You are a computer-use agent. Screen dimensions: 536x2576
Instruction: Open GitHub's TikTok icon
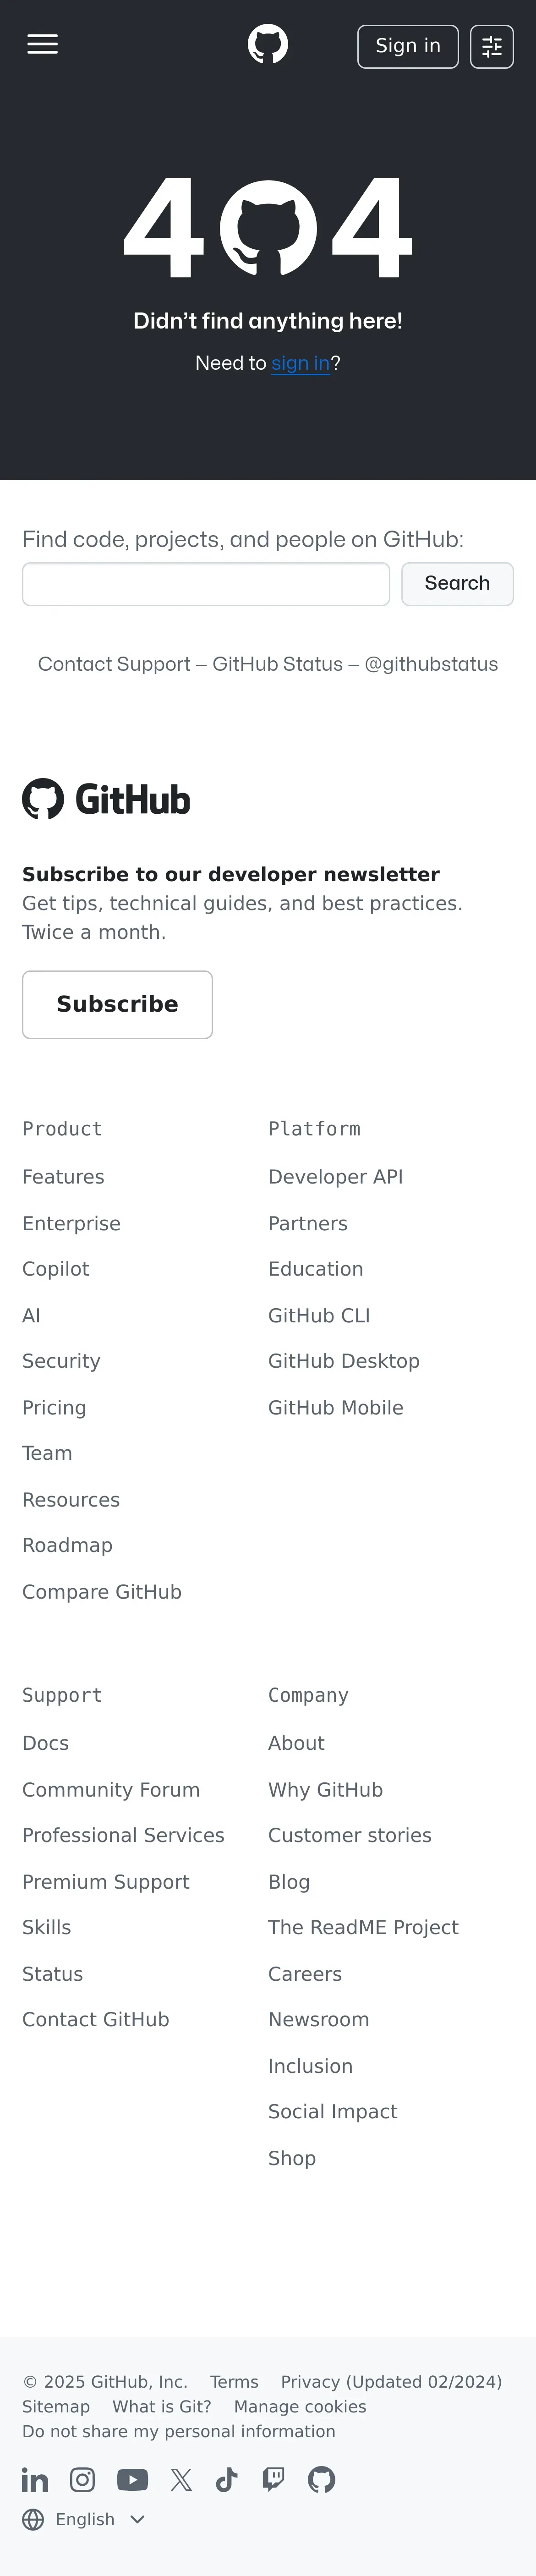227,2480
